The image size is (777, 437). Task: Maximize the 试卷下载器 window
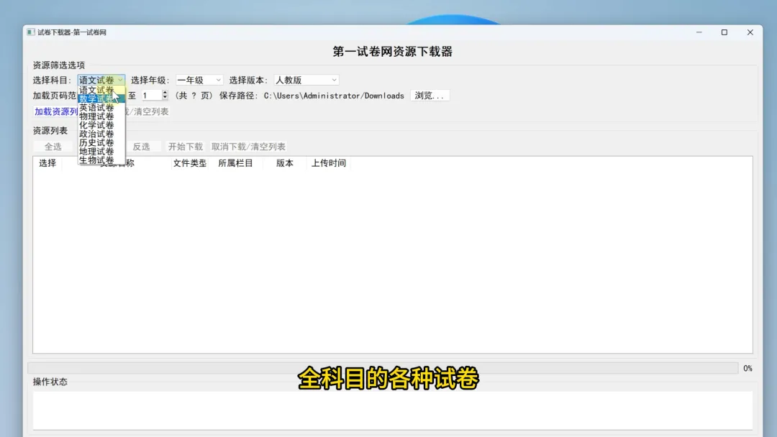coord(724,32)
